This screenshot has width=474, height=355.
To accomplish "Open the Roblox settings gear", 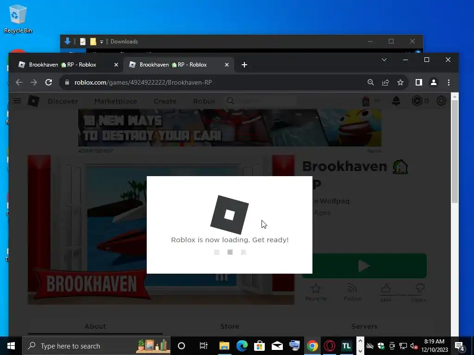I will (x=441, y=101).
